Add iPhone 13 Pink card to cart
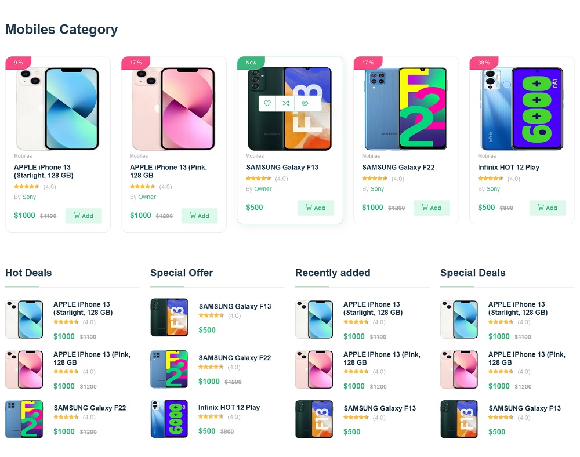580x457 pixels. coord(200,216)
